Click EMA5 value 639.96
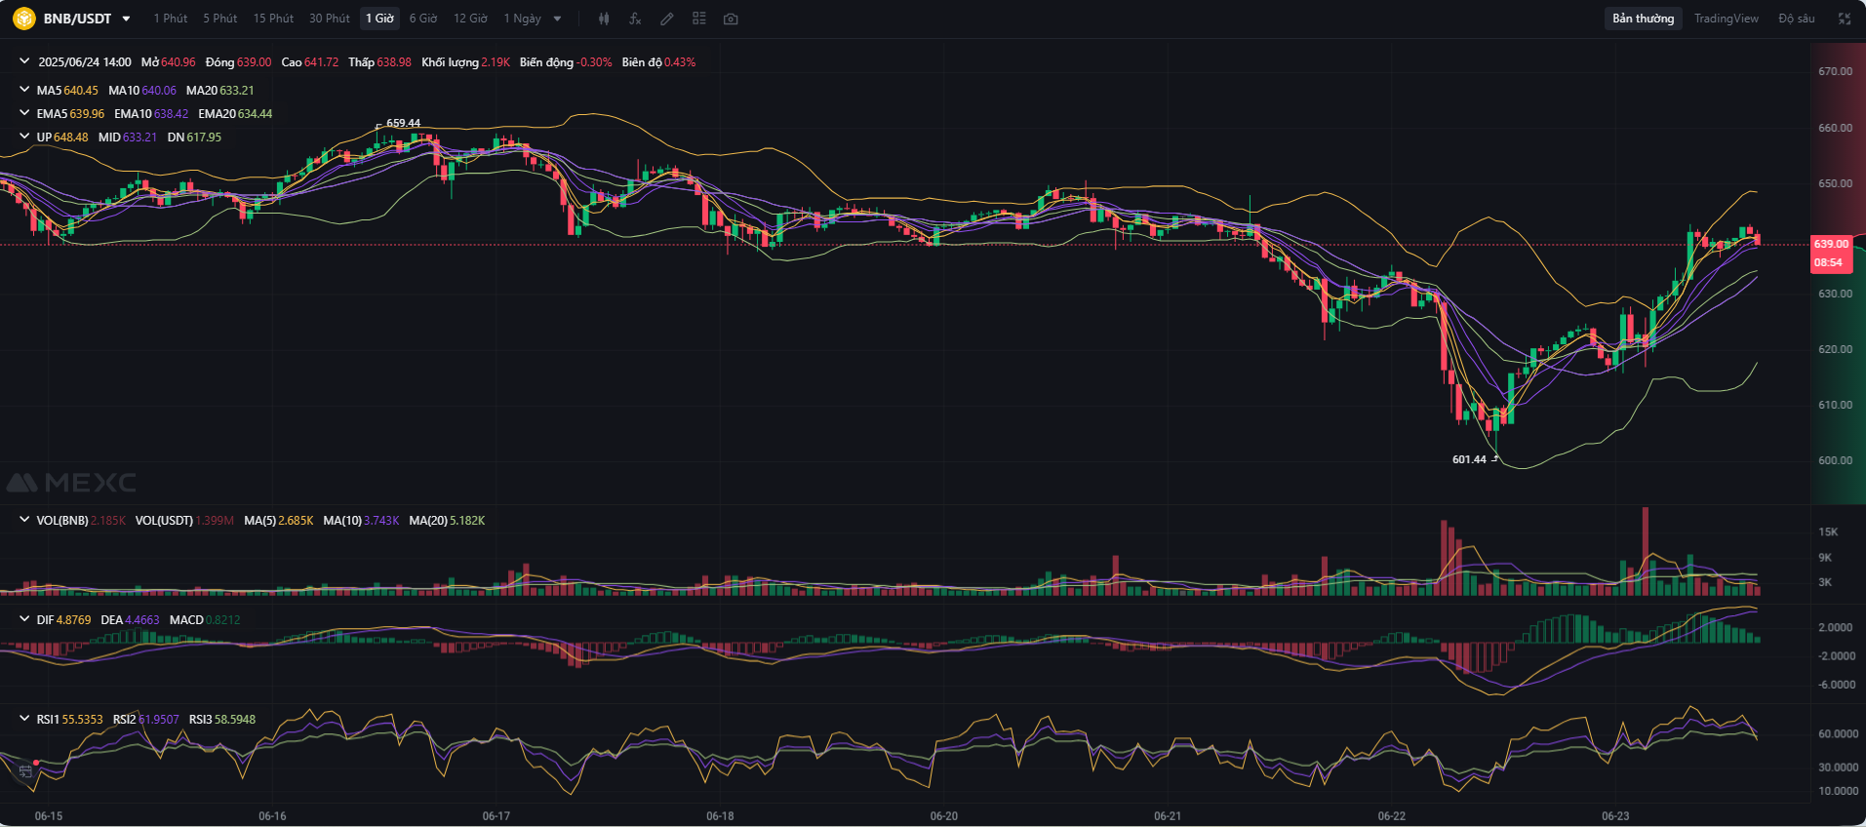The width and height of the screenshot is (1866, 827). (x=87, y=113)
